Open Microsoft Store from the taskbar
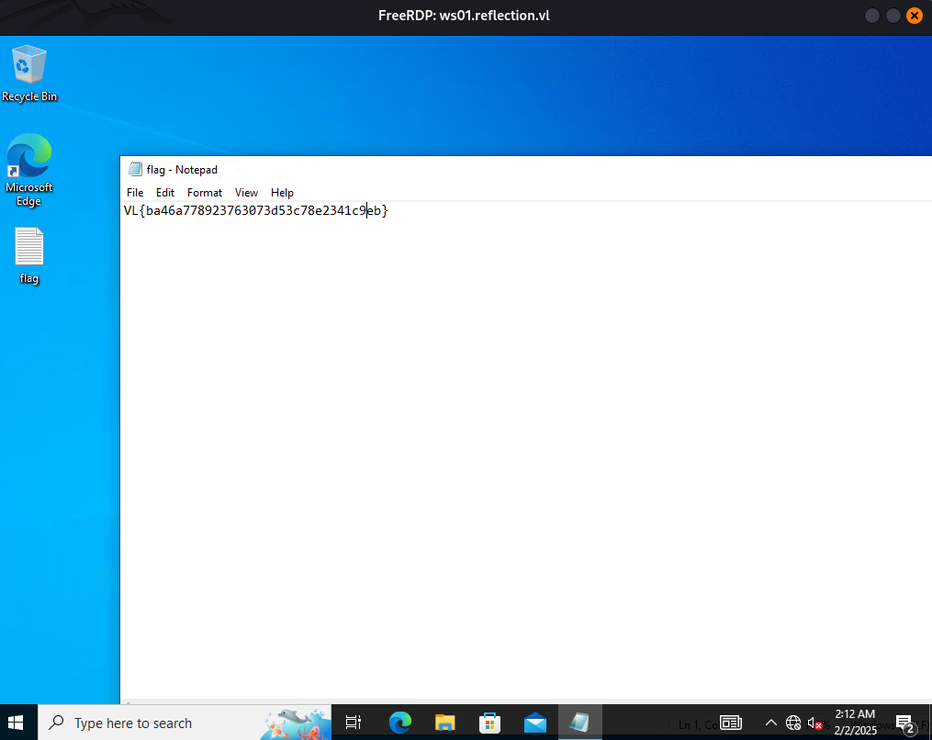 489,723
